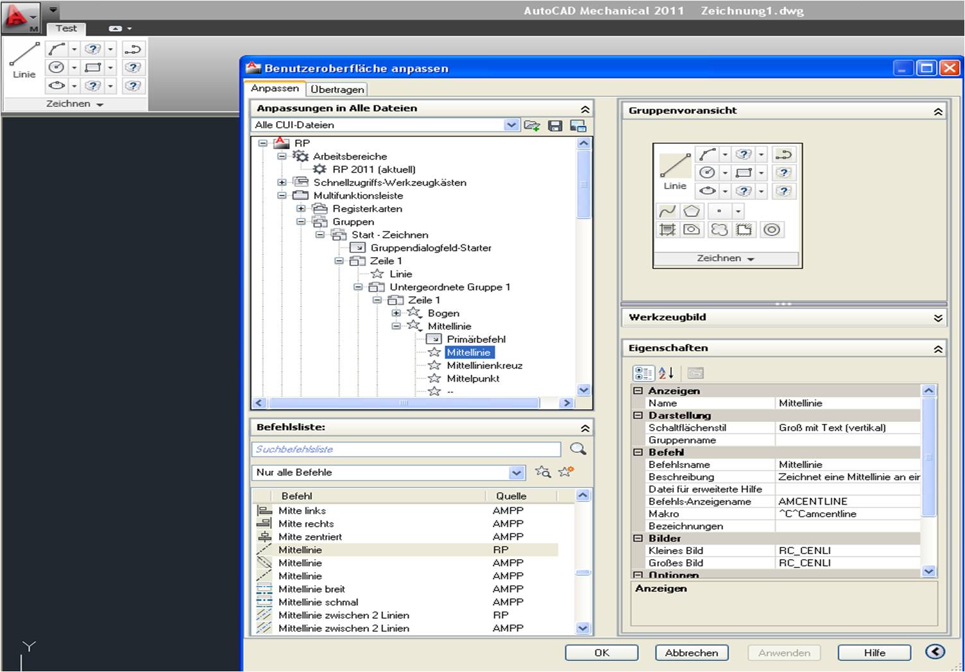Click the rectangle tool in the Test ribbon
965x672 pixels.
(93, 67)
